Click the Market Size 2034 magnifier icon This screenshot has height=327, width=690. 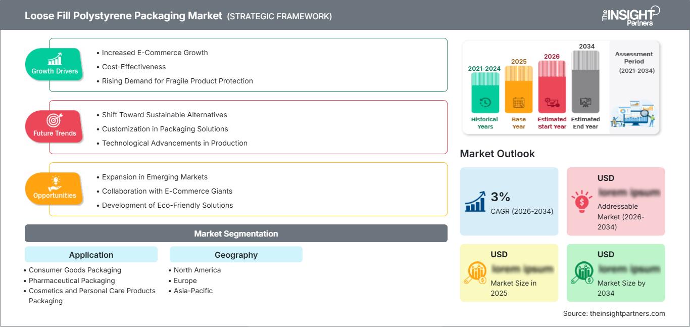[x=582, y=273]
